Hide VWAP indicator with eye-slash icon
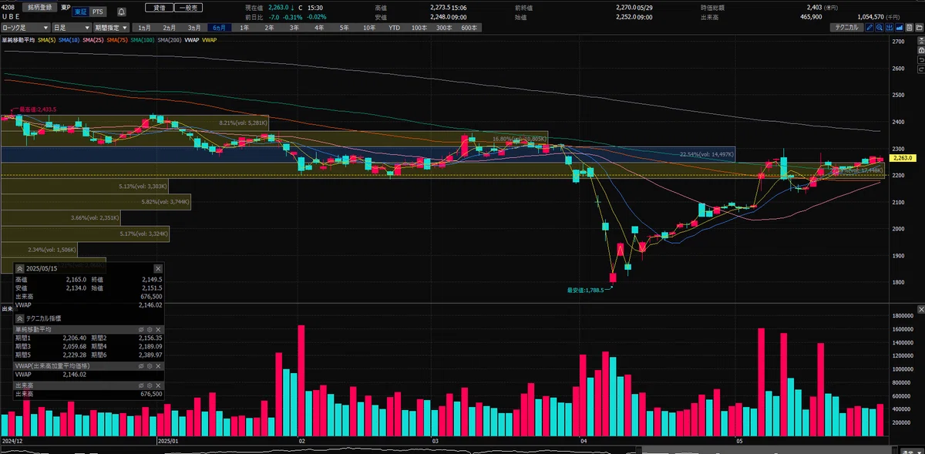The image size is (925, 454). [x=141, y=366]
